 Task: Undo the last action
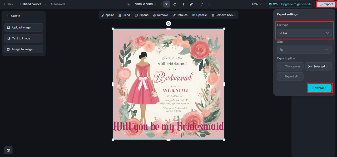(x=202, y=4)
